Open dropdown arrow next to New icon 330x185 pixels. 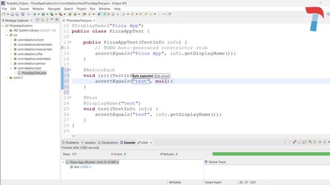(8, 14)
